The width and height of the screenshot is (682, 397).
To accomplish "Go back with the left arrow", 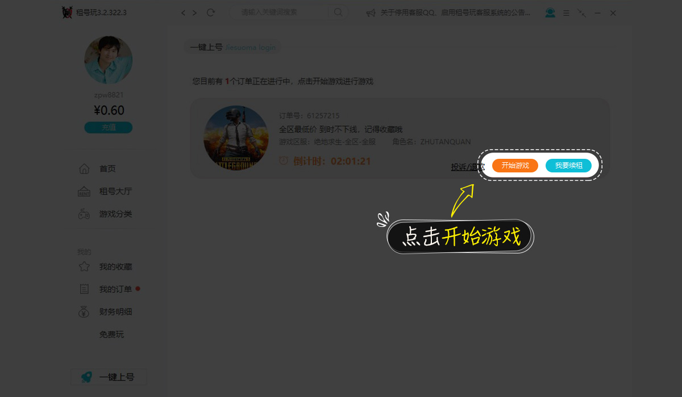I will click(183, 12).
